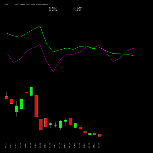Click the 27 Jan date axis label
Viewport: 153px width, 153px height.
click(x=16, y=146)
